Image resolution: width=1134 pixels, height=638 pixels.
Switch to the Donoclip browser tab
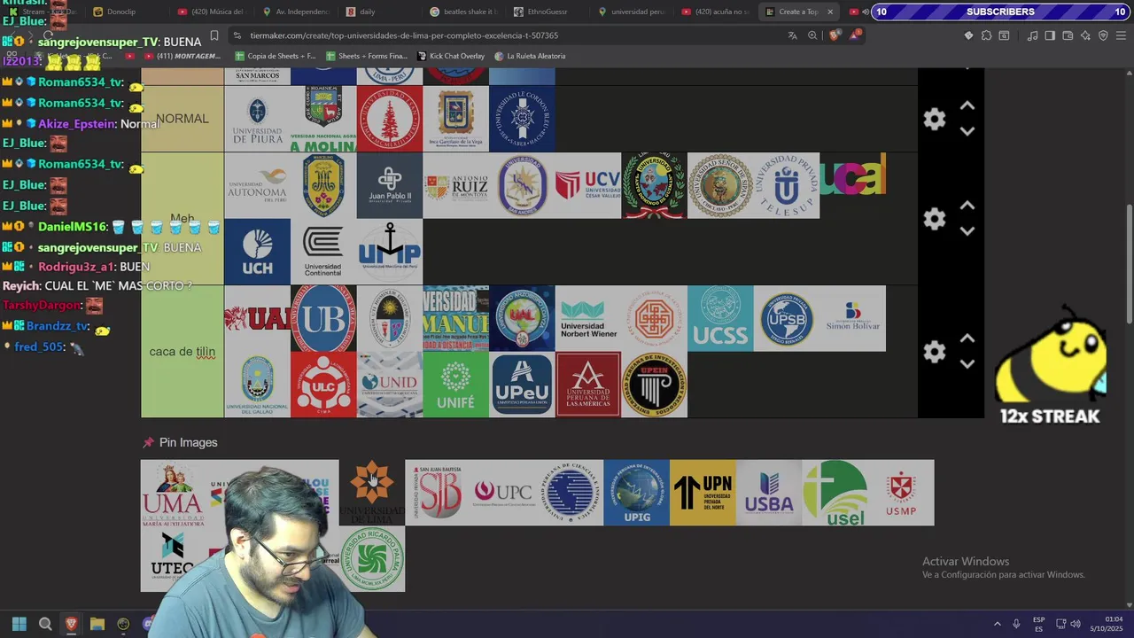click(121, 12)
